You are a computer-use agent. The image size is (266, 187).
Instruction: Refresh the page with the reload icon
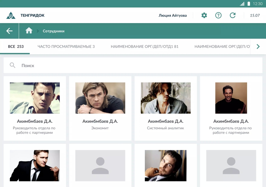233,15
